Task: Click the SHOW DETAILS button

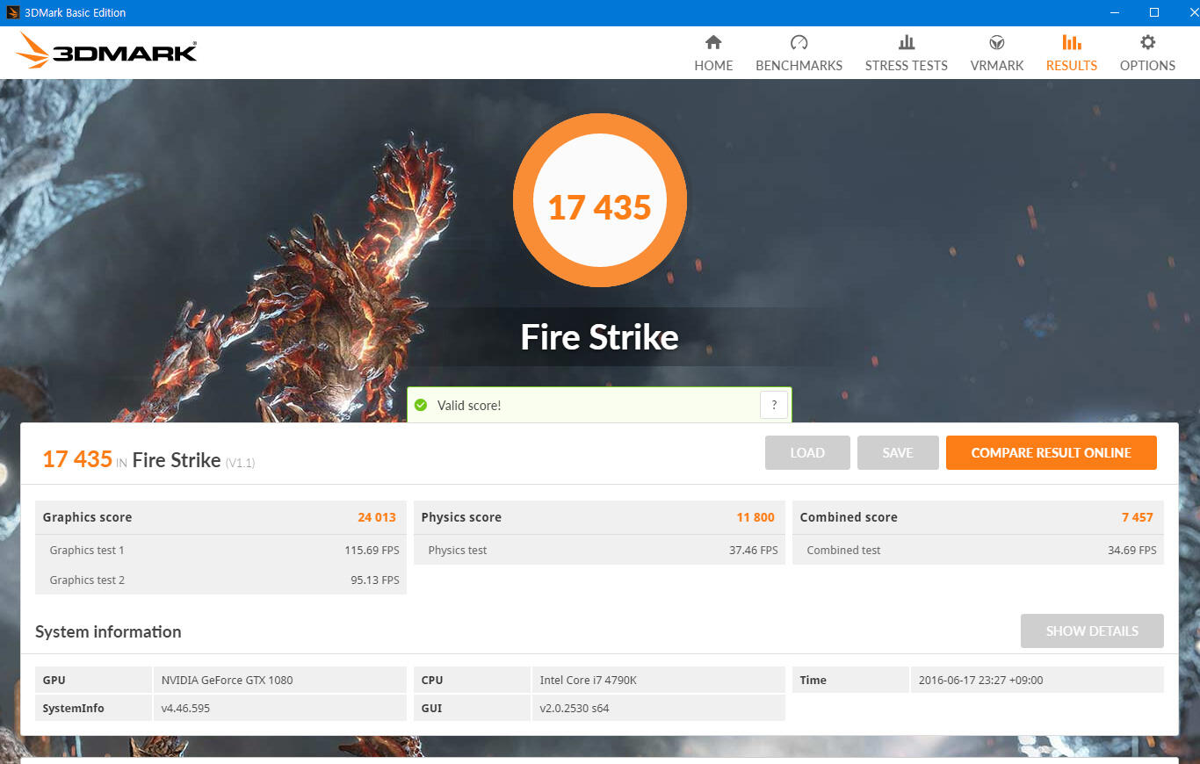Action: point(1092,631)
